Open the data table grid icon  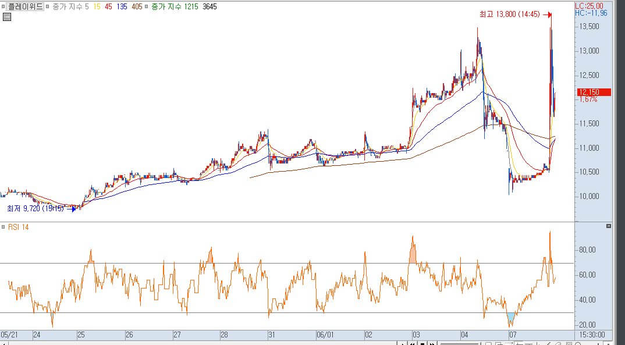coord(6,17)
